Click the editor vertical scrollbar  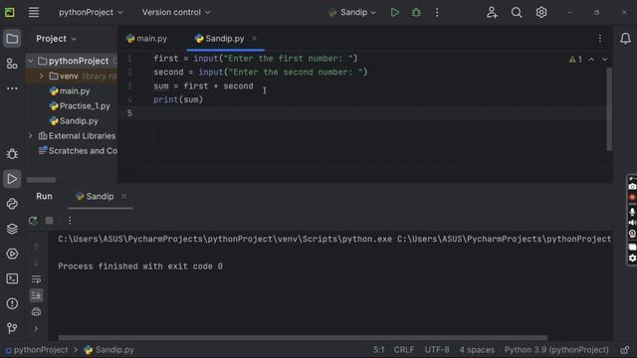[609, 108]
